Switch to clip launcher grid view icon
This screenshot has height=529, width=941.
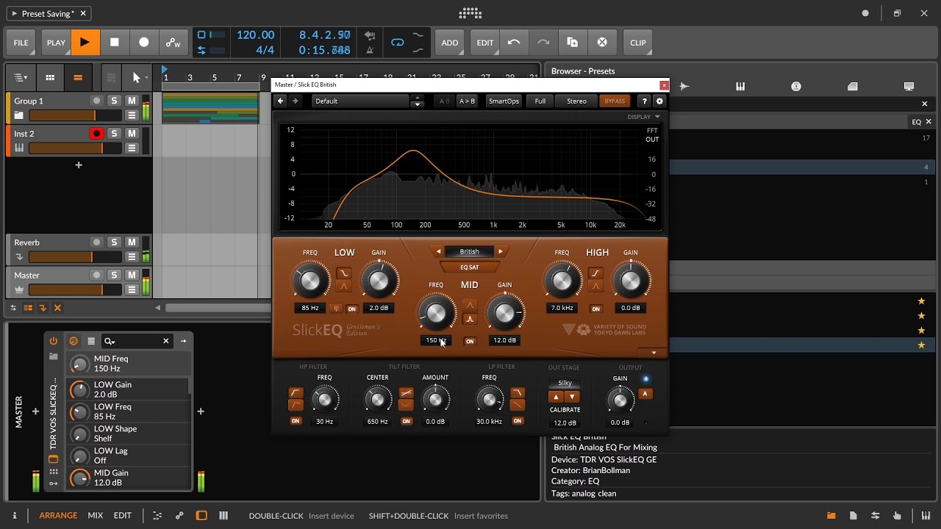point(50,77)
